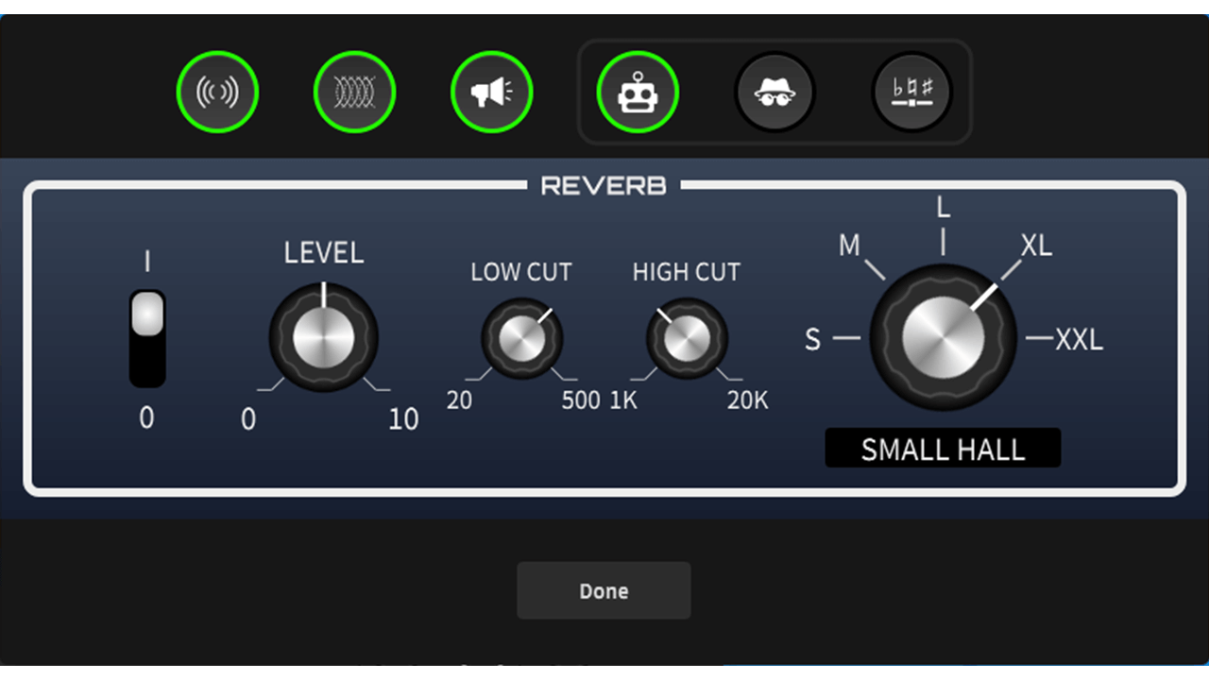
Task: Click the sound waves effect icon
Action: 216,93
